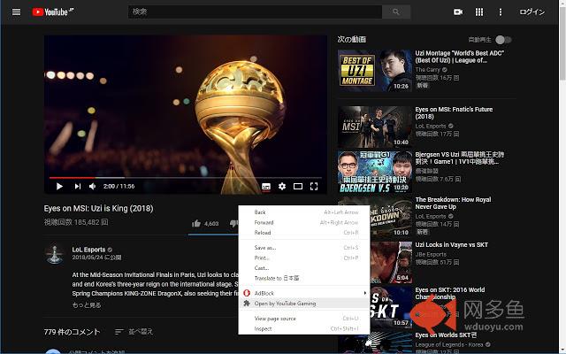Click the 並べ替え sort label
566x354 pixels.
pyautogui.click(x=141, y=332)
